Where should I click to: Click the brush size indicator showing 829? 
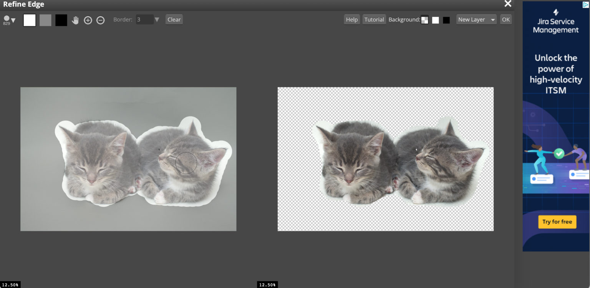coord(6,18)
